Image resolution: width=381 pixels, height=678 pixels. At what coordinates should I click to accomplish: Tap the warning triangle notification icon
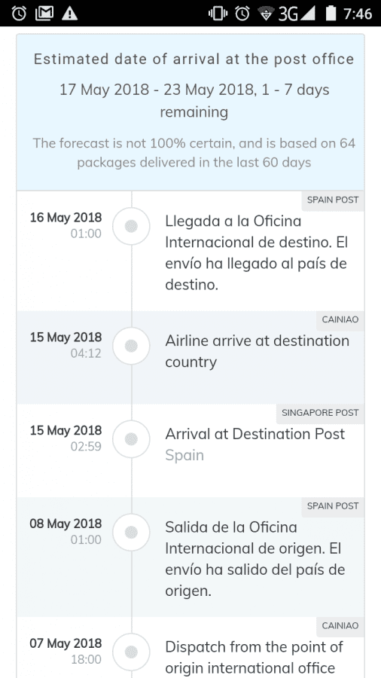click(69, 14)
